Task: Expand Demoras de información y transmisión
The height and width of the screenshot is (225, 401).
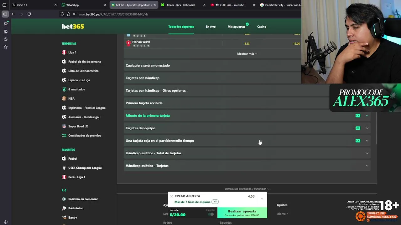Action: (247, 189)
